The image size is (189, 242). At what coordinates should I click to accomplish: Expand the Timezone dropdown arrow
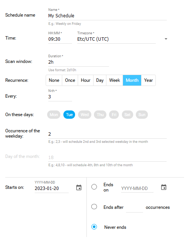click(x=166, y=39)
